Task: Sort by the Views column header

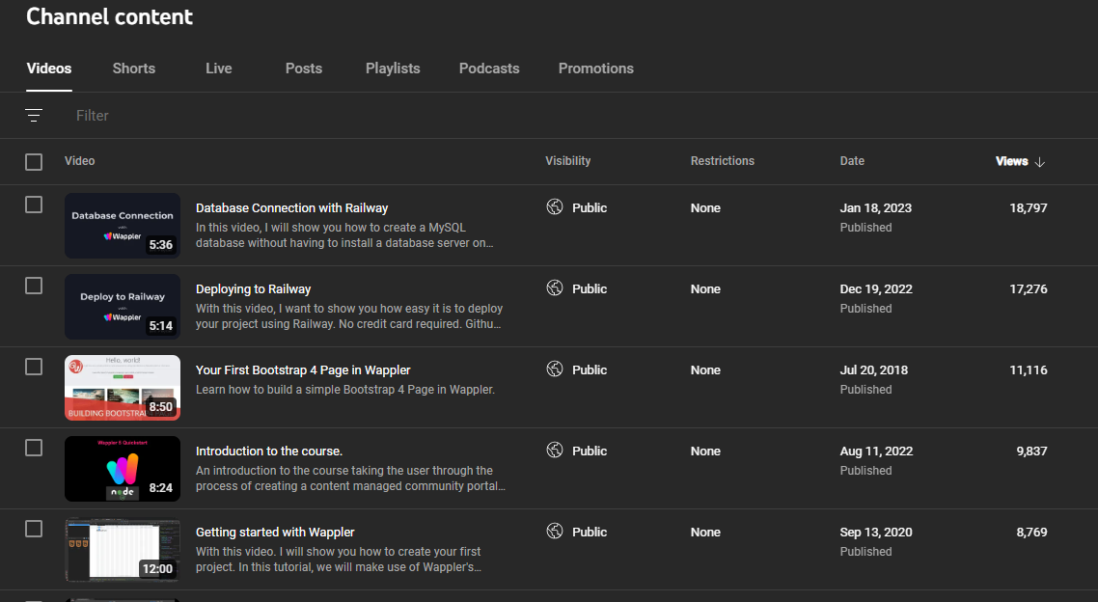Action: (1012, 161)
